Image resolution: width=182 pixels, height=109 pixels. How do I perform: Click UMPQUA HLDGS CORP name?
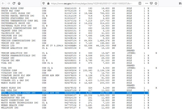[x=12, y=8]
